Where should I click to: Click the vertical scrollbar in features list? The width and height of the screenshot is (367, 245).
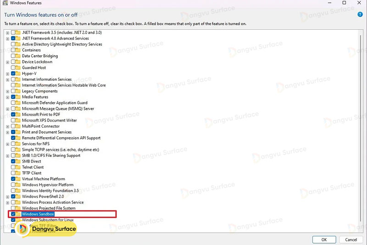point(361,128)
